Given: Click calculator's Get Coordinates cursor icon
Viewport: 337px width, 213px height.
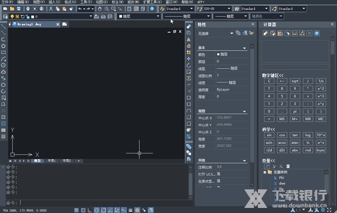Looking at the screenshot, I should pos(288,33).
